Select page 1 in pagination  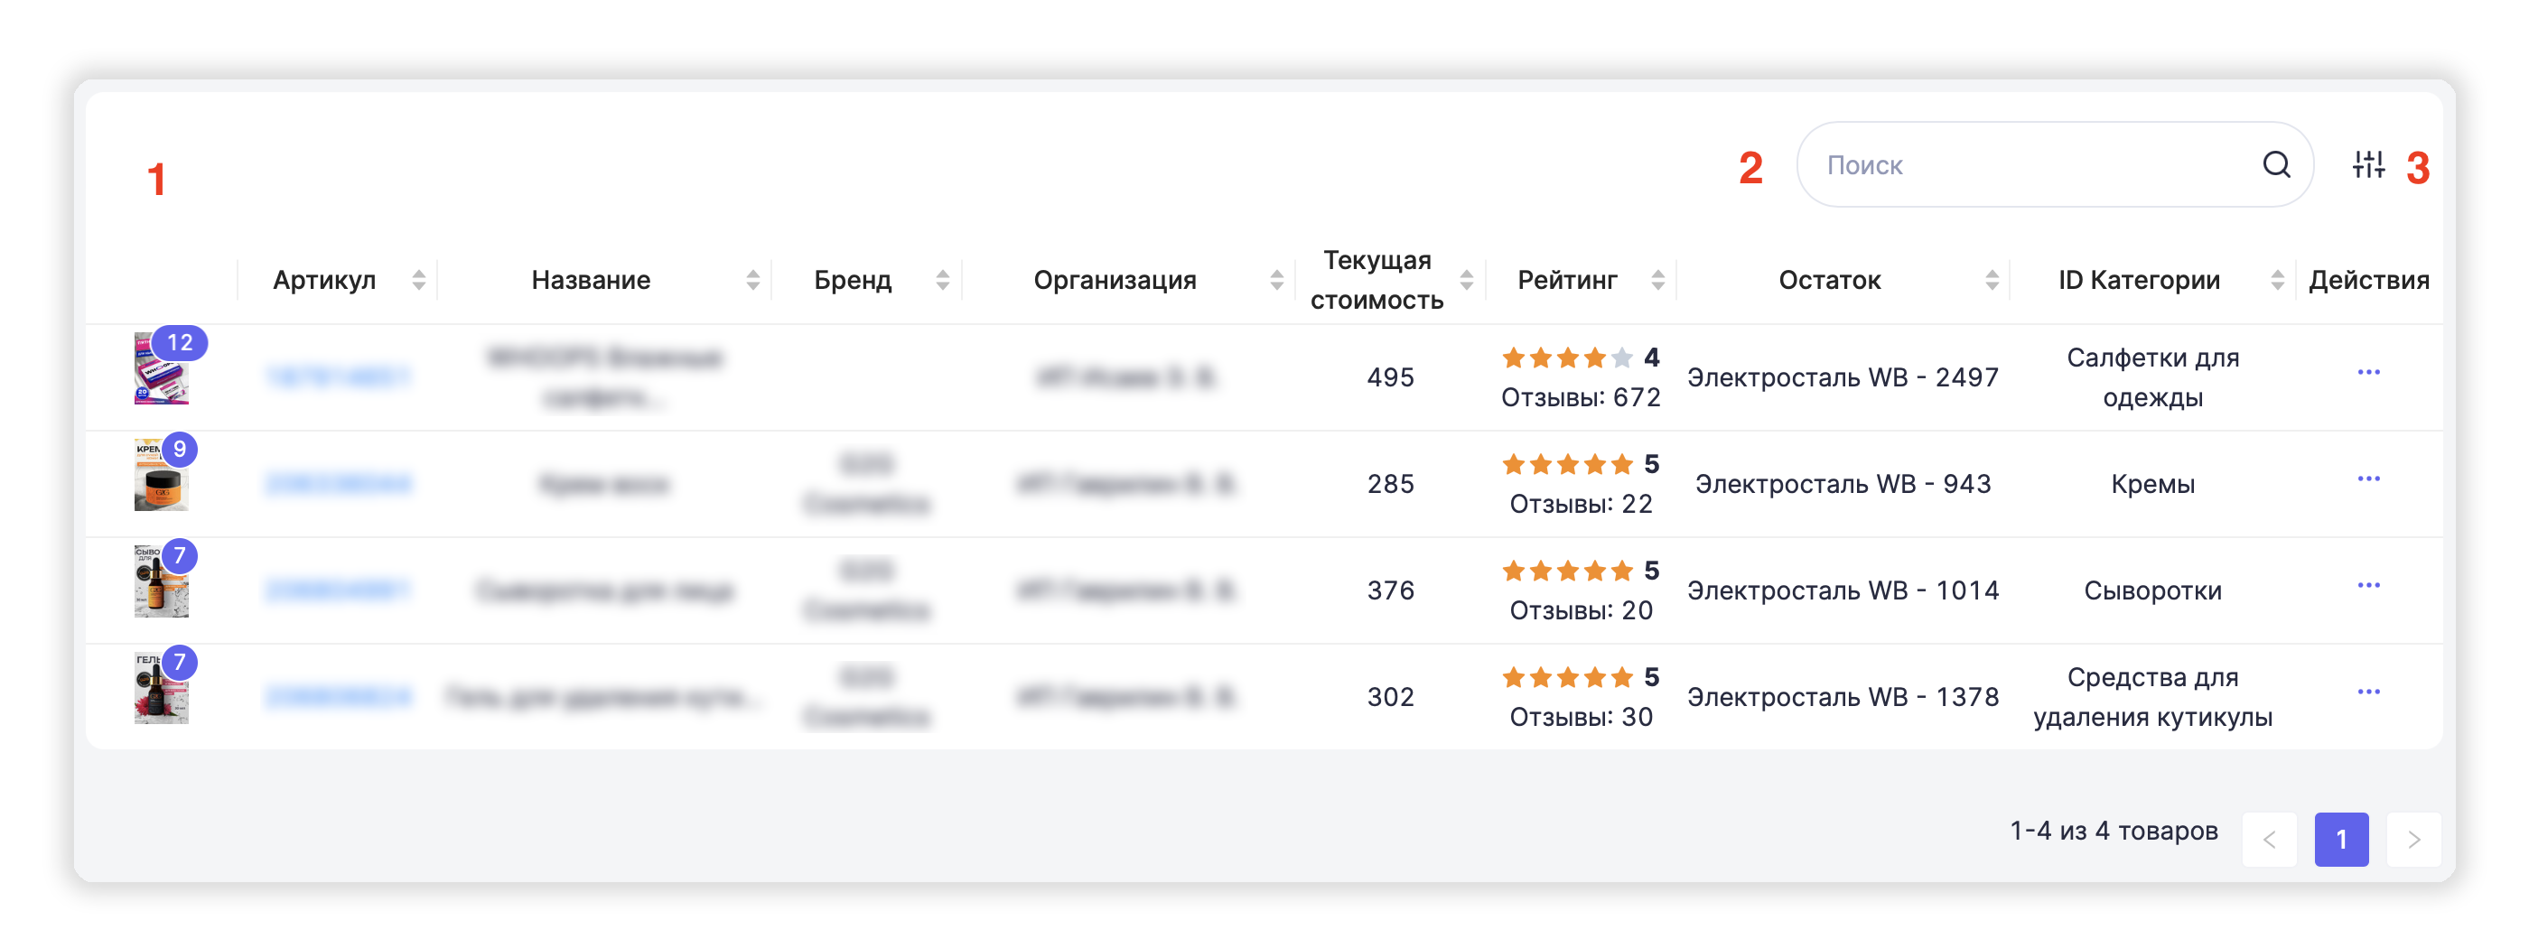(2341, 840)
